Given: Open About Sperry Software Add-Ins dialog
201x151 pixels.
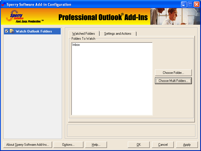Looking at the screenshot, I should [27, 145].
